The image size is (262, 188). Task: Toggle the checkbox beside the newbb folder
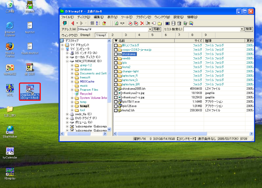click(x=116, y=59)
